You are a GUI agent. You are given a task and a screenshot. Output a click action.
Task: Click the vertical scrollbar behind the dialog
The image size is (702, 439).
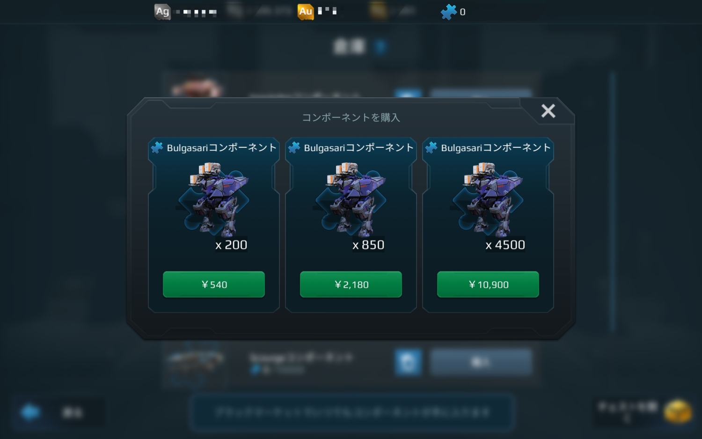coord(612,201)
